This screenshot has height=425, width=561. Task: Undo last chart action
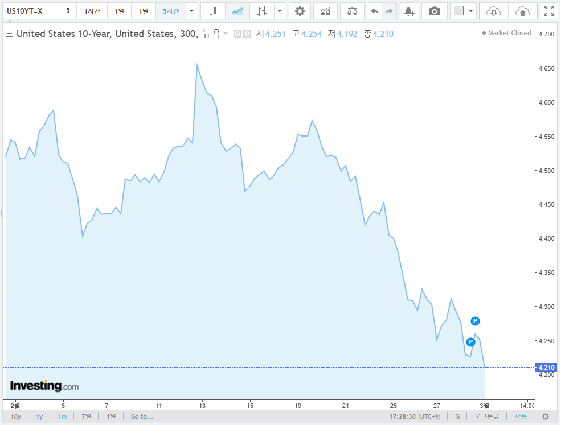374,11
